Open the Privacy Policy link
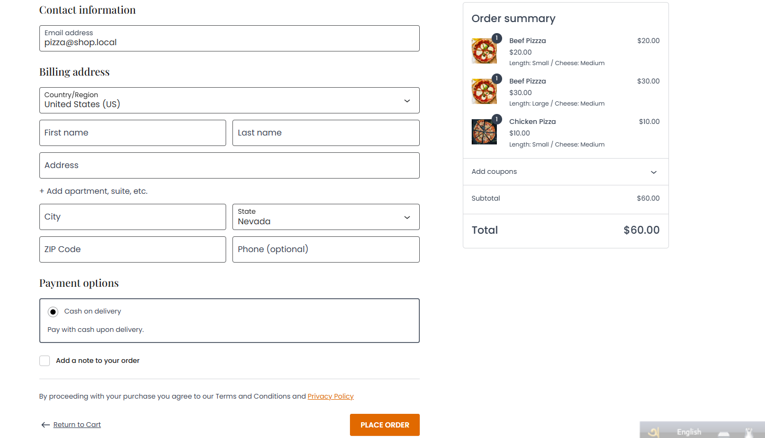This screenshot has width=765, height=438. coord(331,397)
